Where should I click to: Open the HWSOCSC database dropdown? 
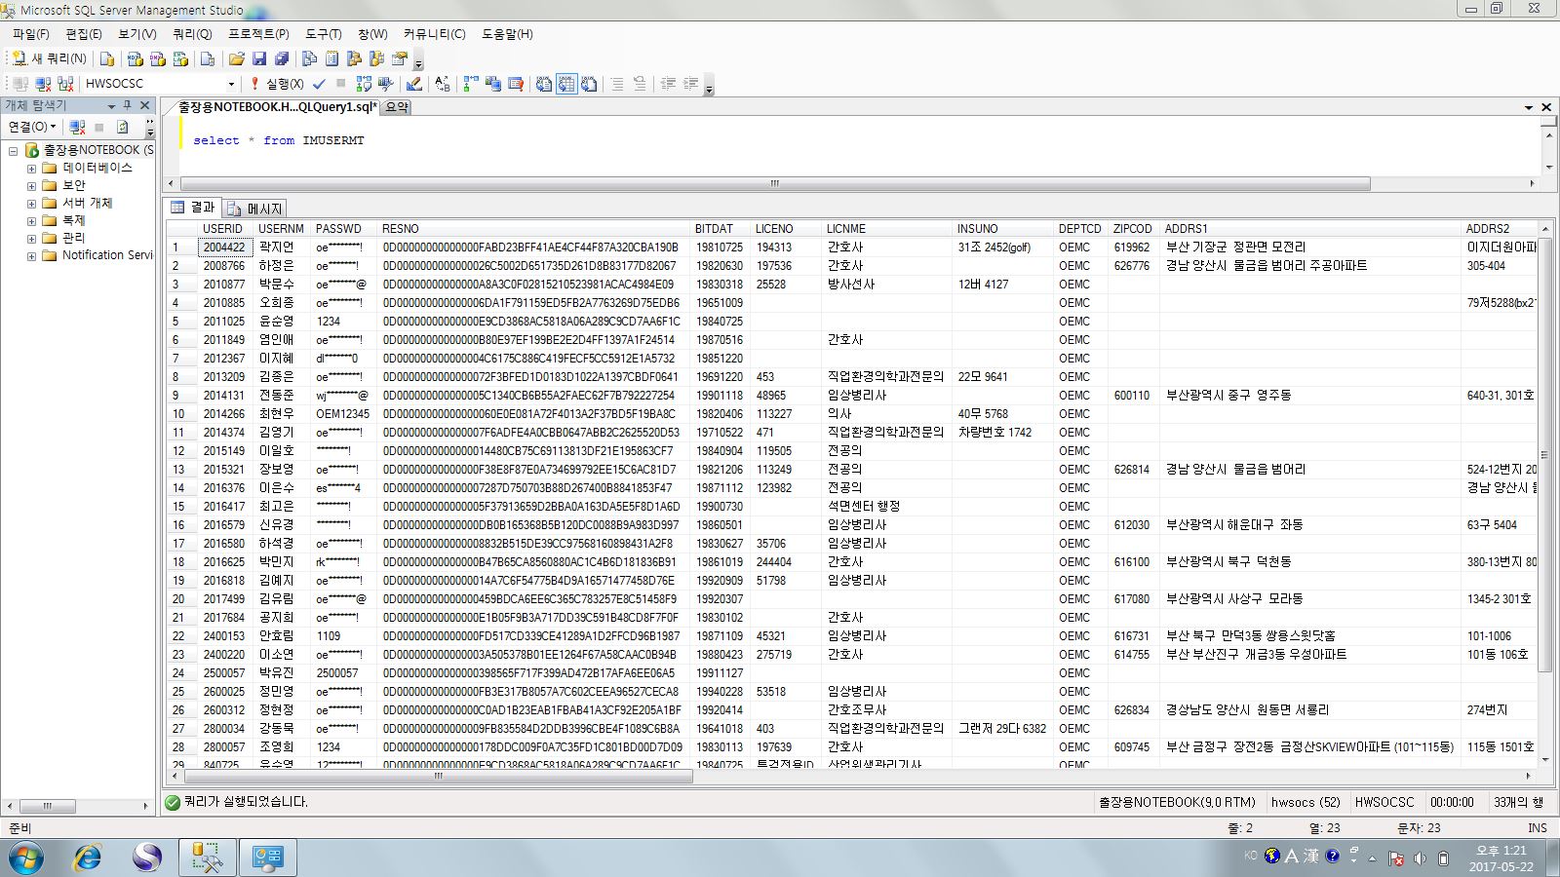[x=161, y=84]
